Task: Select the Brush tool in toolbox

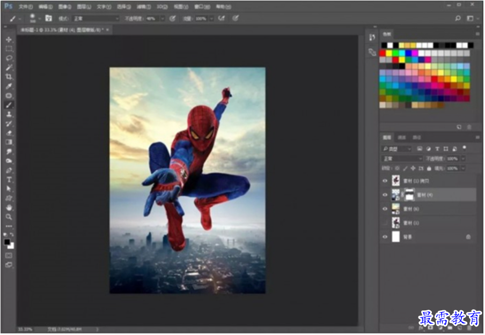Action: tap(9, 105)
